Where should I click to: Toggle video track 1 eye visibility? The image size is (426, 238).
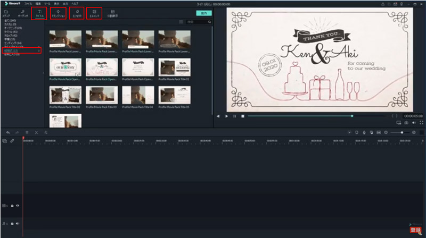click(17, 205)
